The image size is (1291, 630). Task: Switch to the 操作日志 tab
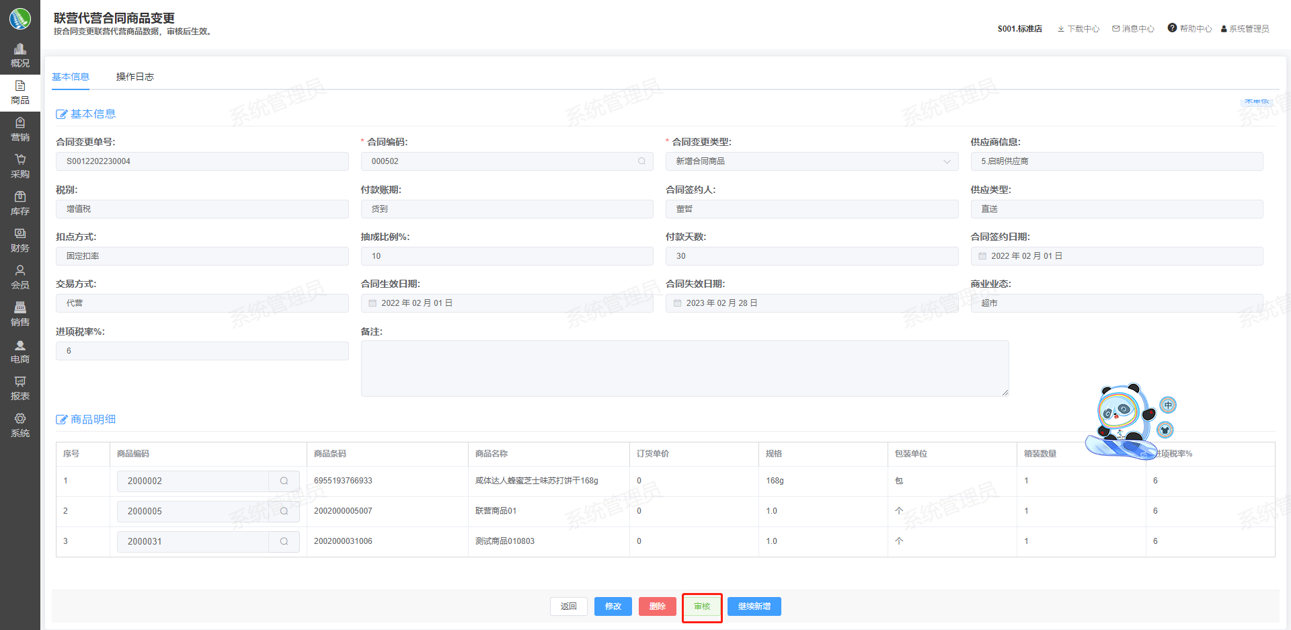tap(134, 77)
